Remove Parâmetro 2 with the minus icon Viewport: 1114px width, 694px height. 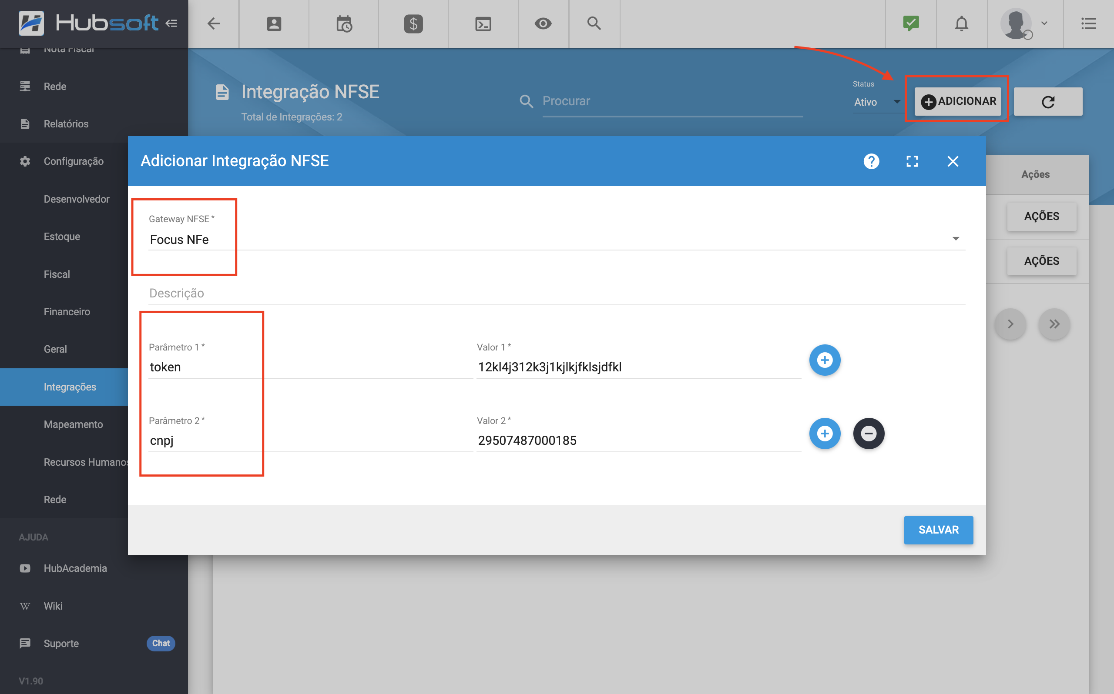pos(868,433)
